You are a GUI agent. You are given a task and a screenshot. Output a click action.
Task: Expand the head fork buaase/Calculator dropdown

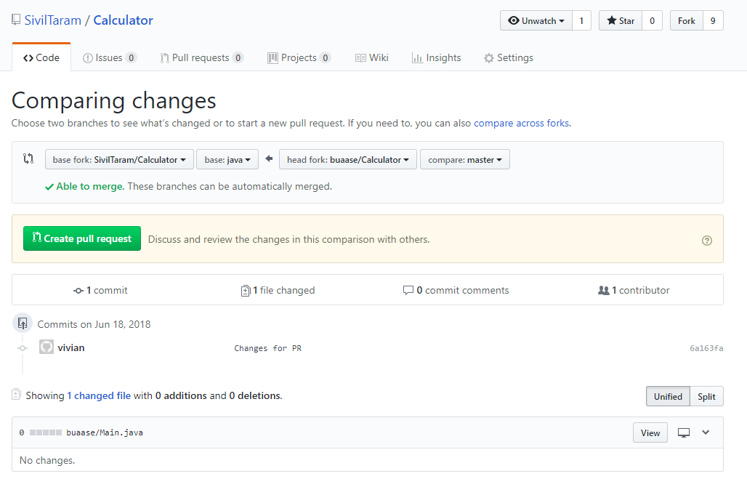pyautogui.click(x=348, y=159)
